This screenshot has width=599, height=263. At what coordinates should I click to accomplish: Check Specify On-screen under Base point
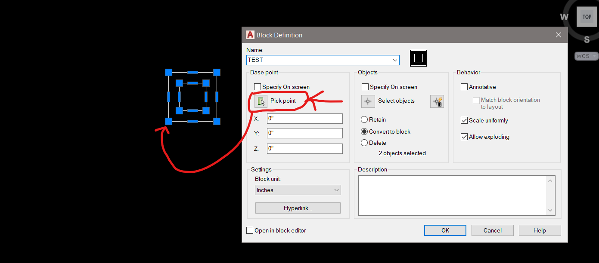[x=257, y=86]
